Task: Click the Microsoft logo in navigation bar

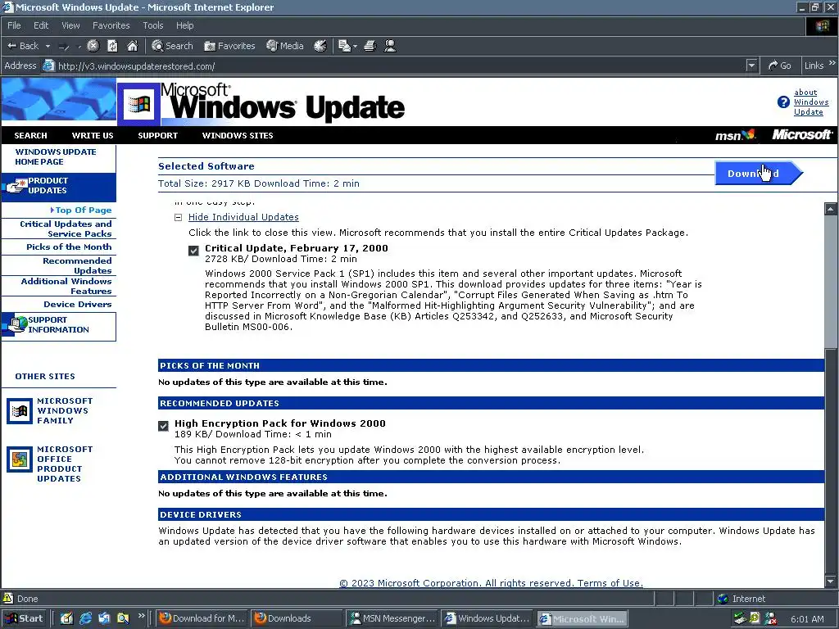Action: point(802,135)
